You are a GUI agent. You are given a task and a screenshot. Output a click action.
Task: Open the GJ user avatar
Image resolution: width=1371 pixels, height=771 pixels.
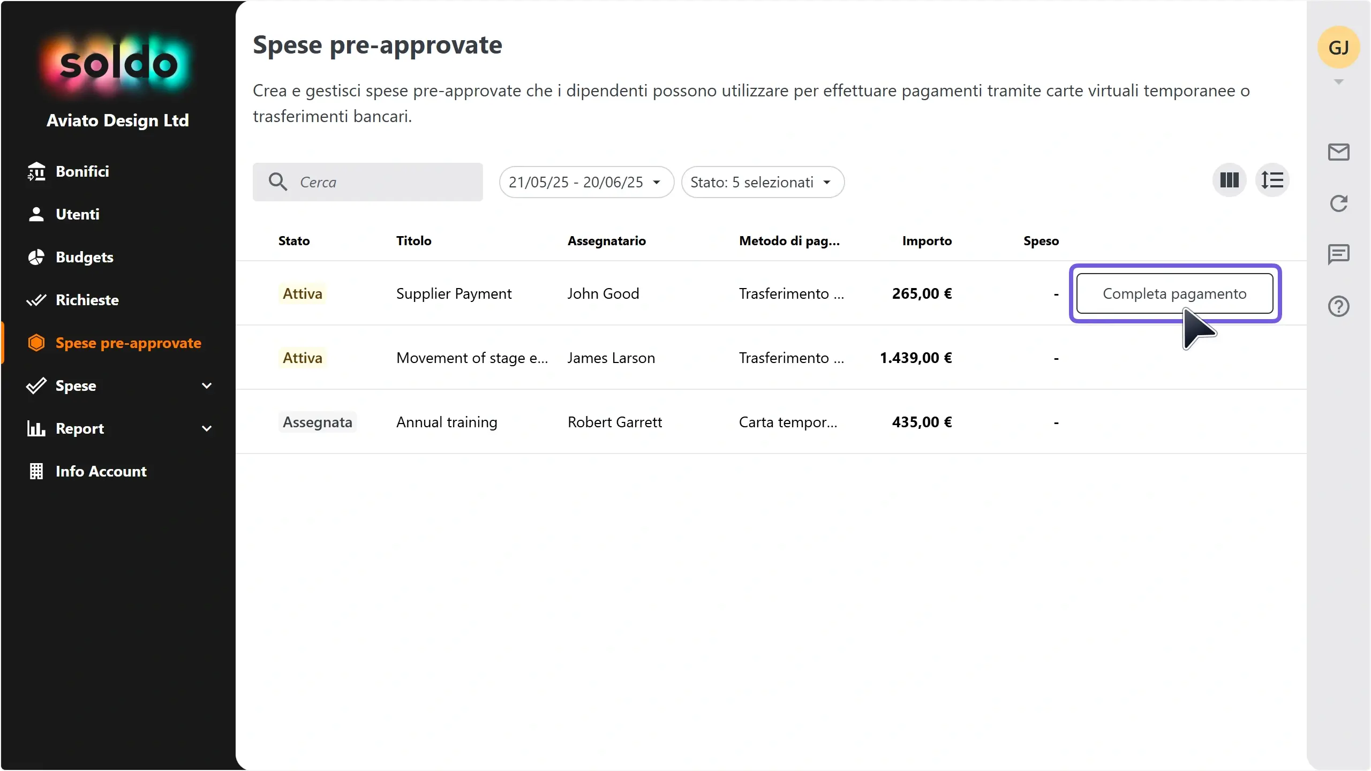pyautogui.click(x=1339, y=47)
